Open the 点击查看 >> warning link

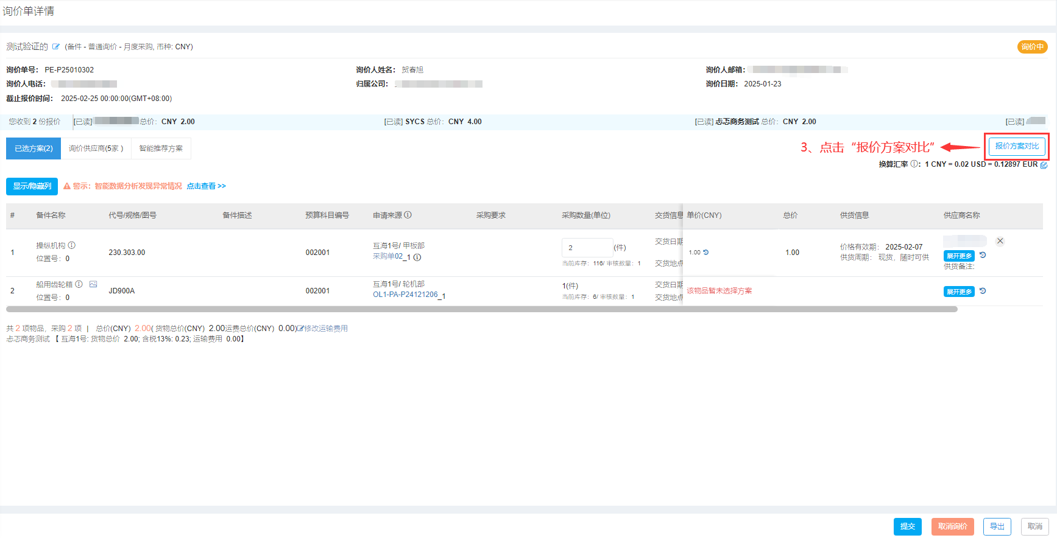206,186
